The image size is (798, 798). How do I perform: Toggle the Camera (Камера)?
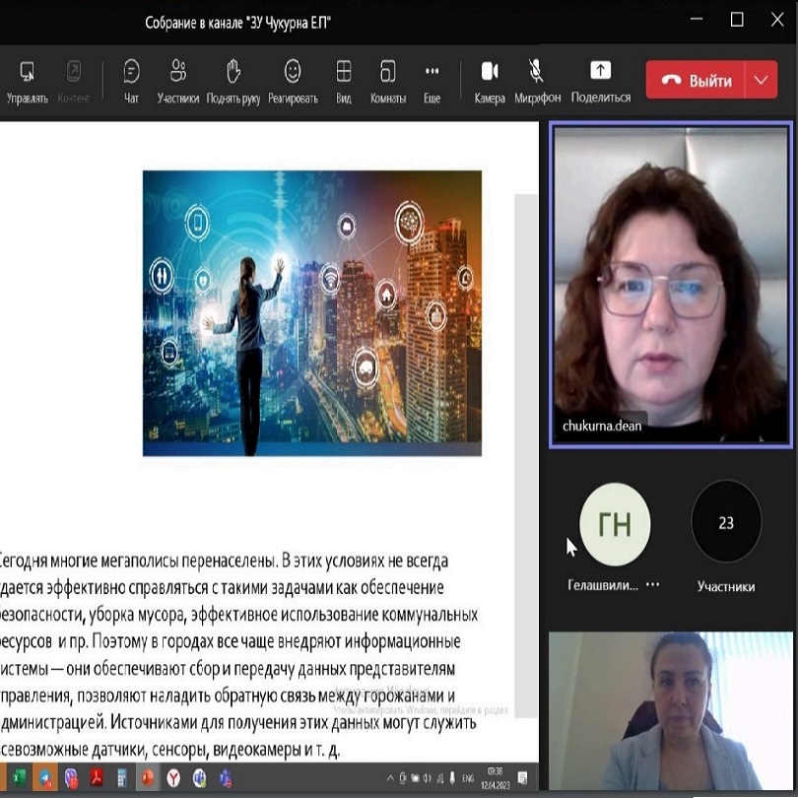[x=490, y=82]
